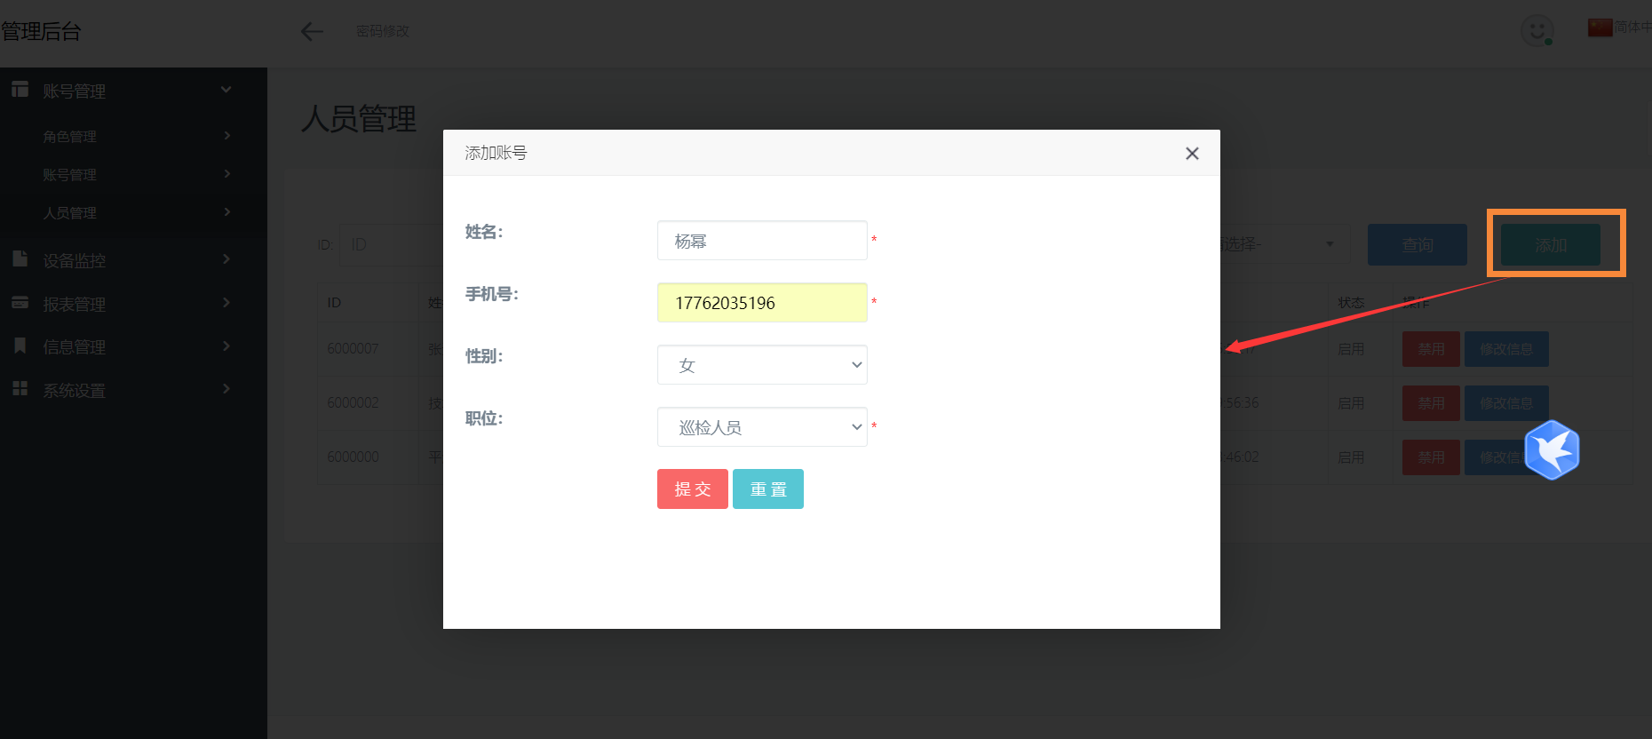This screenshot has width=1652, height=739.
Task: Close the 添加账号 dialog with X
Action: coord(1192,154)
